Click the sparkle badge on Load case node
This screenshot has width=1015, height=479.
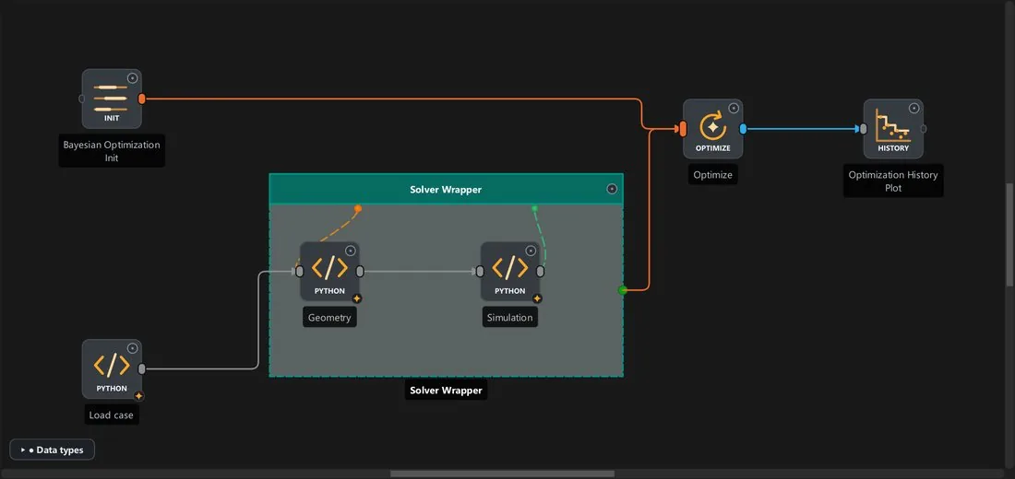click(138, 396)
